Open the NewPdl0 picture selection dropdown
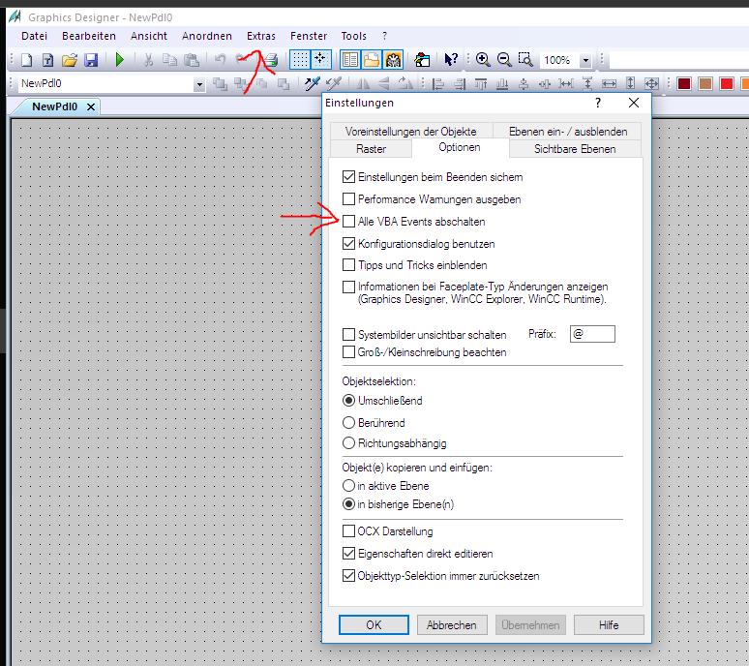Image resolution: width=749 pixels, height=666 pixels. coord(199,84)
